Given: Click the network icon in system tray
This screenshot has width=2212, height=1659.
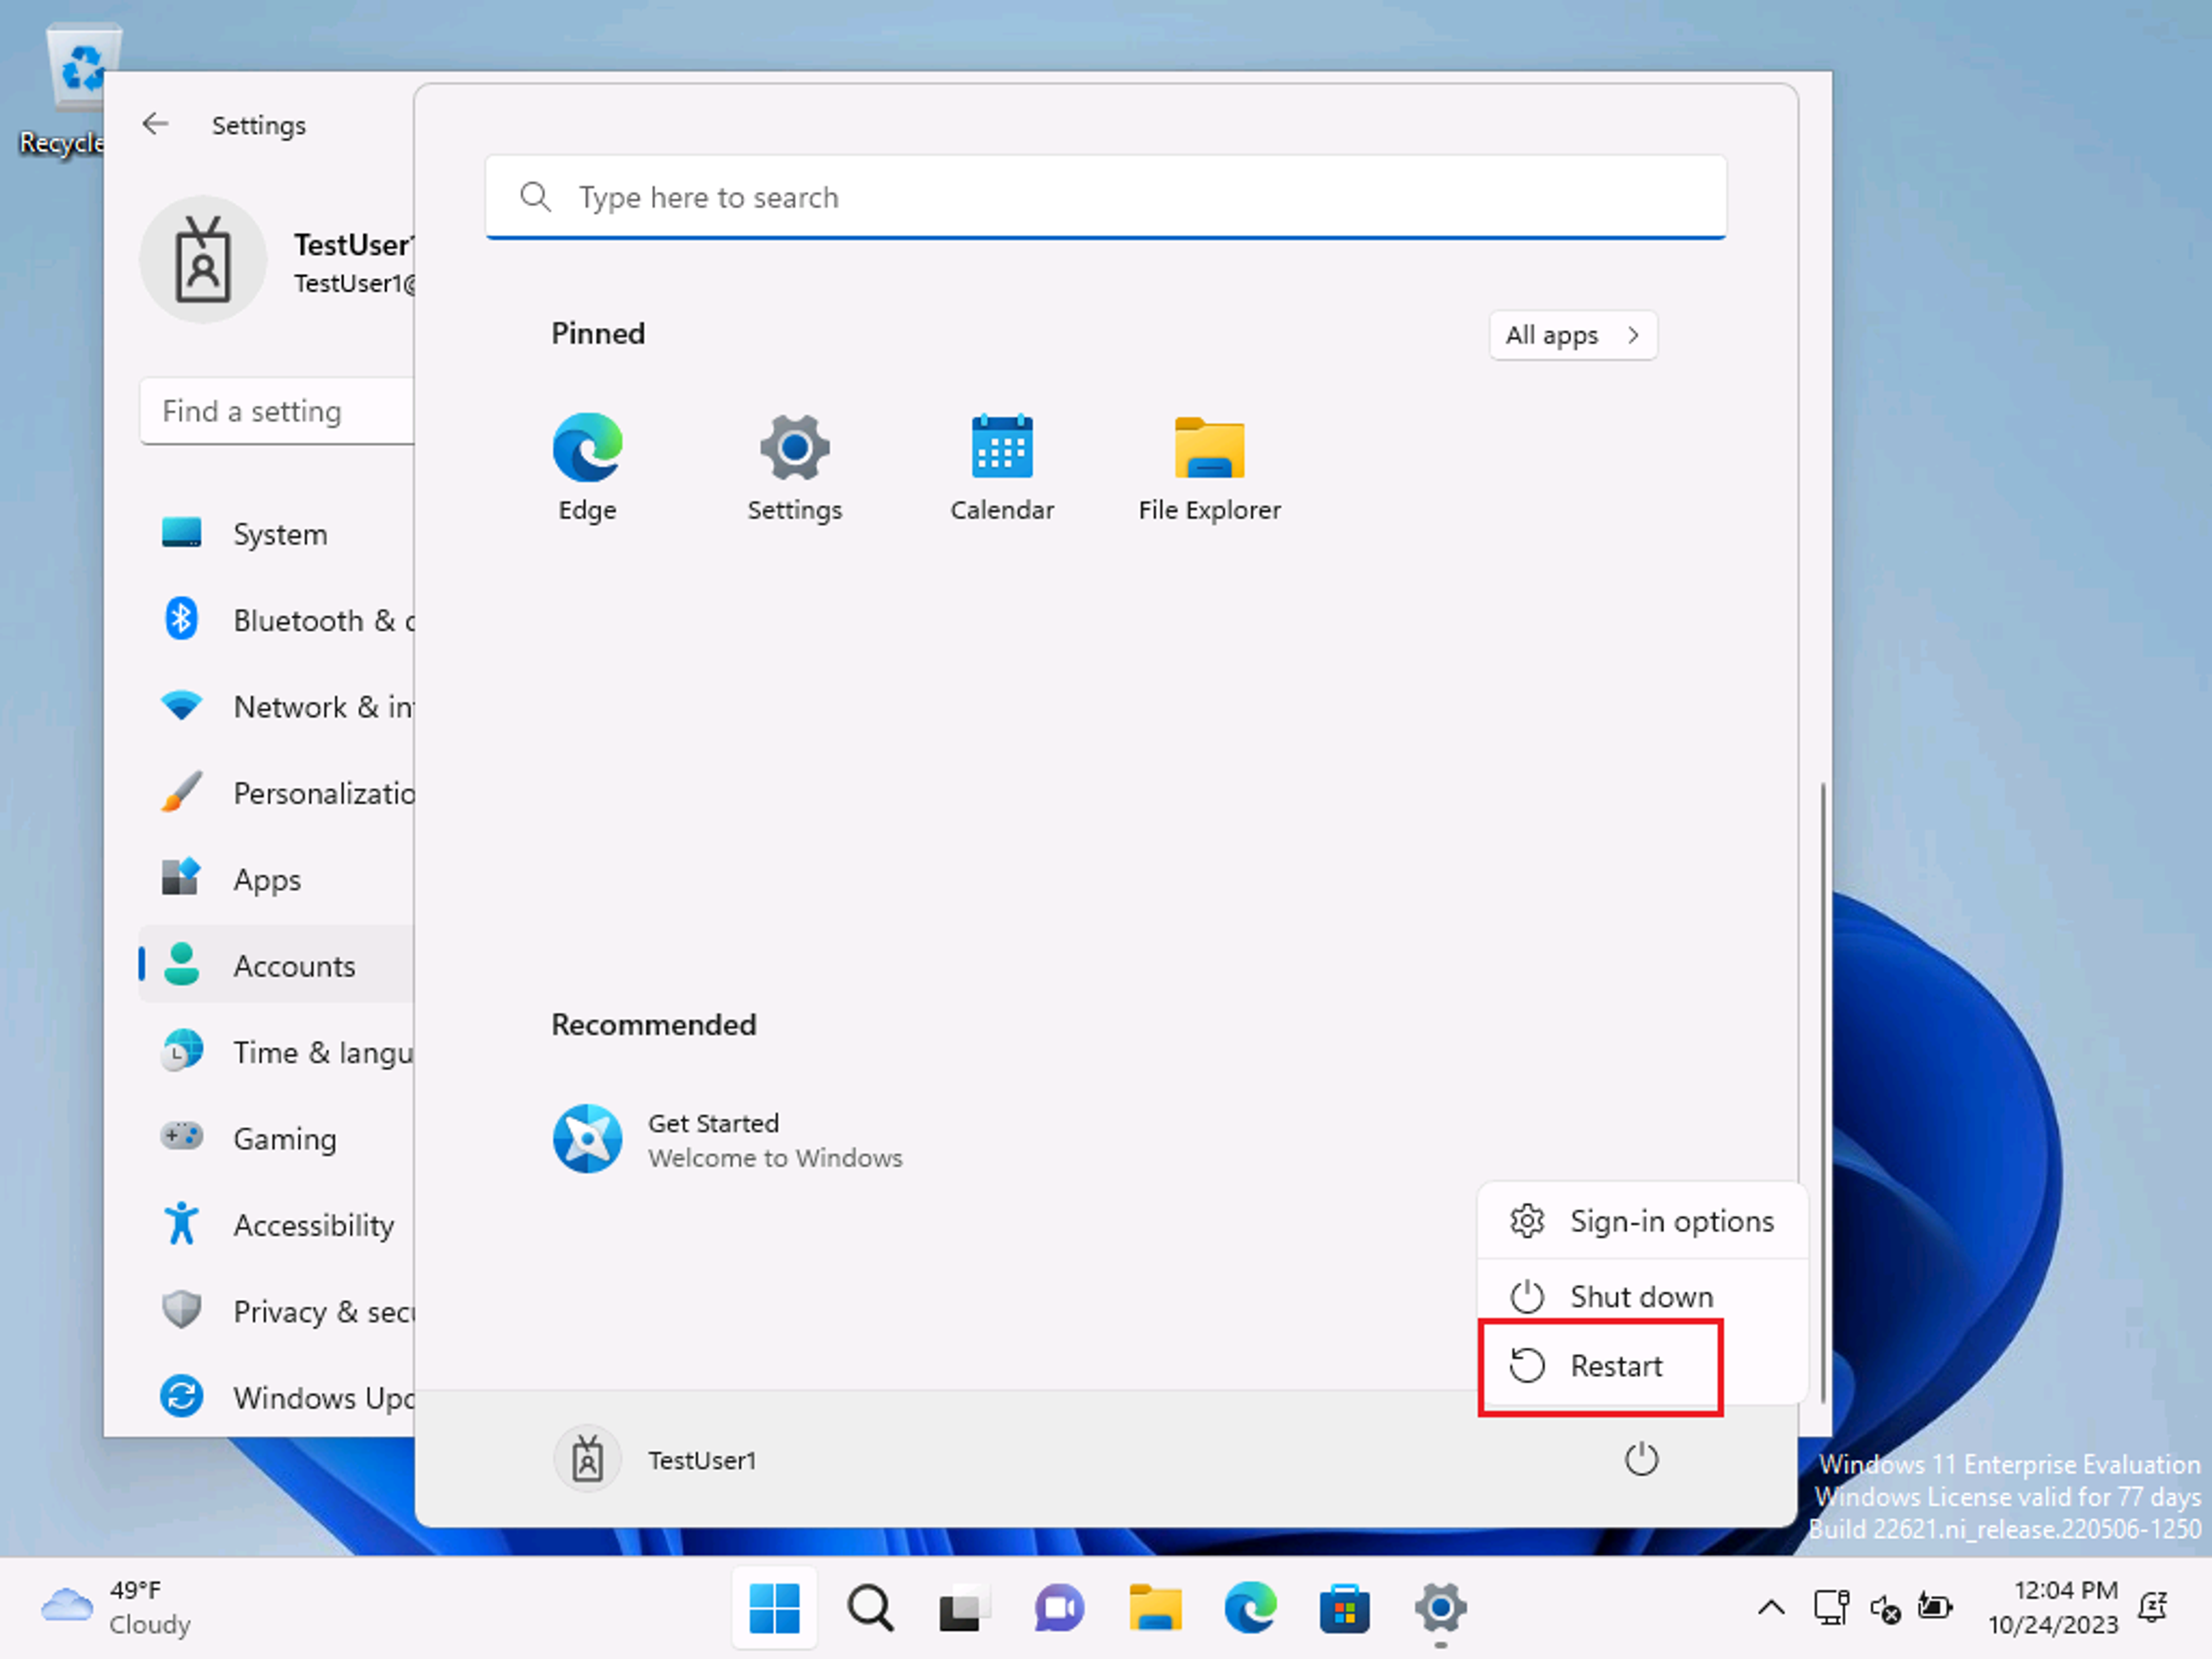Looking at the screenshot, I should point(1831,1609).
